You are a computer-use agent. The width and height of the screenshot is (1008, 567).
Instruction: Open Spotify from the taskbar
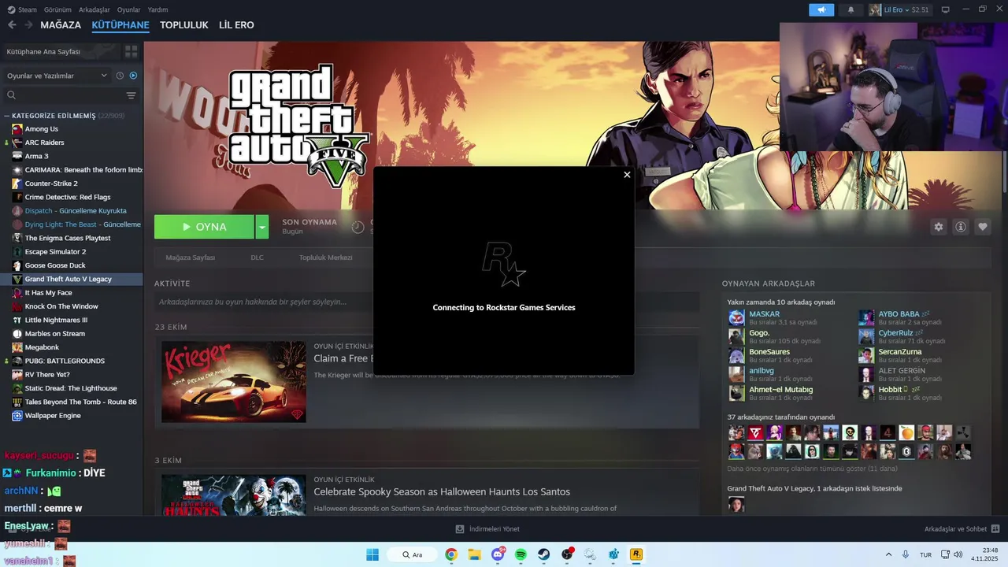[521, 554]
